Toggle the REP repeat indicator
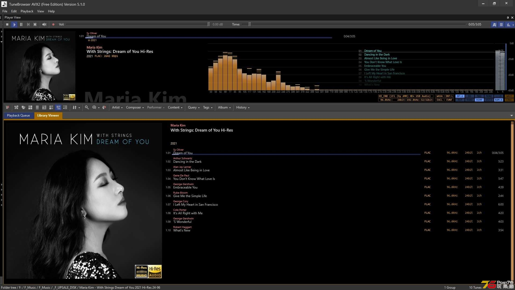Viewport: 515px width, 290px height. (460, 100)
